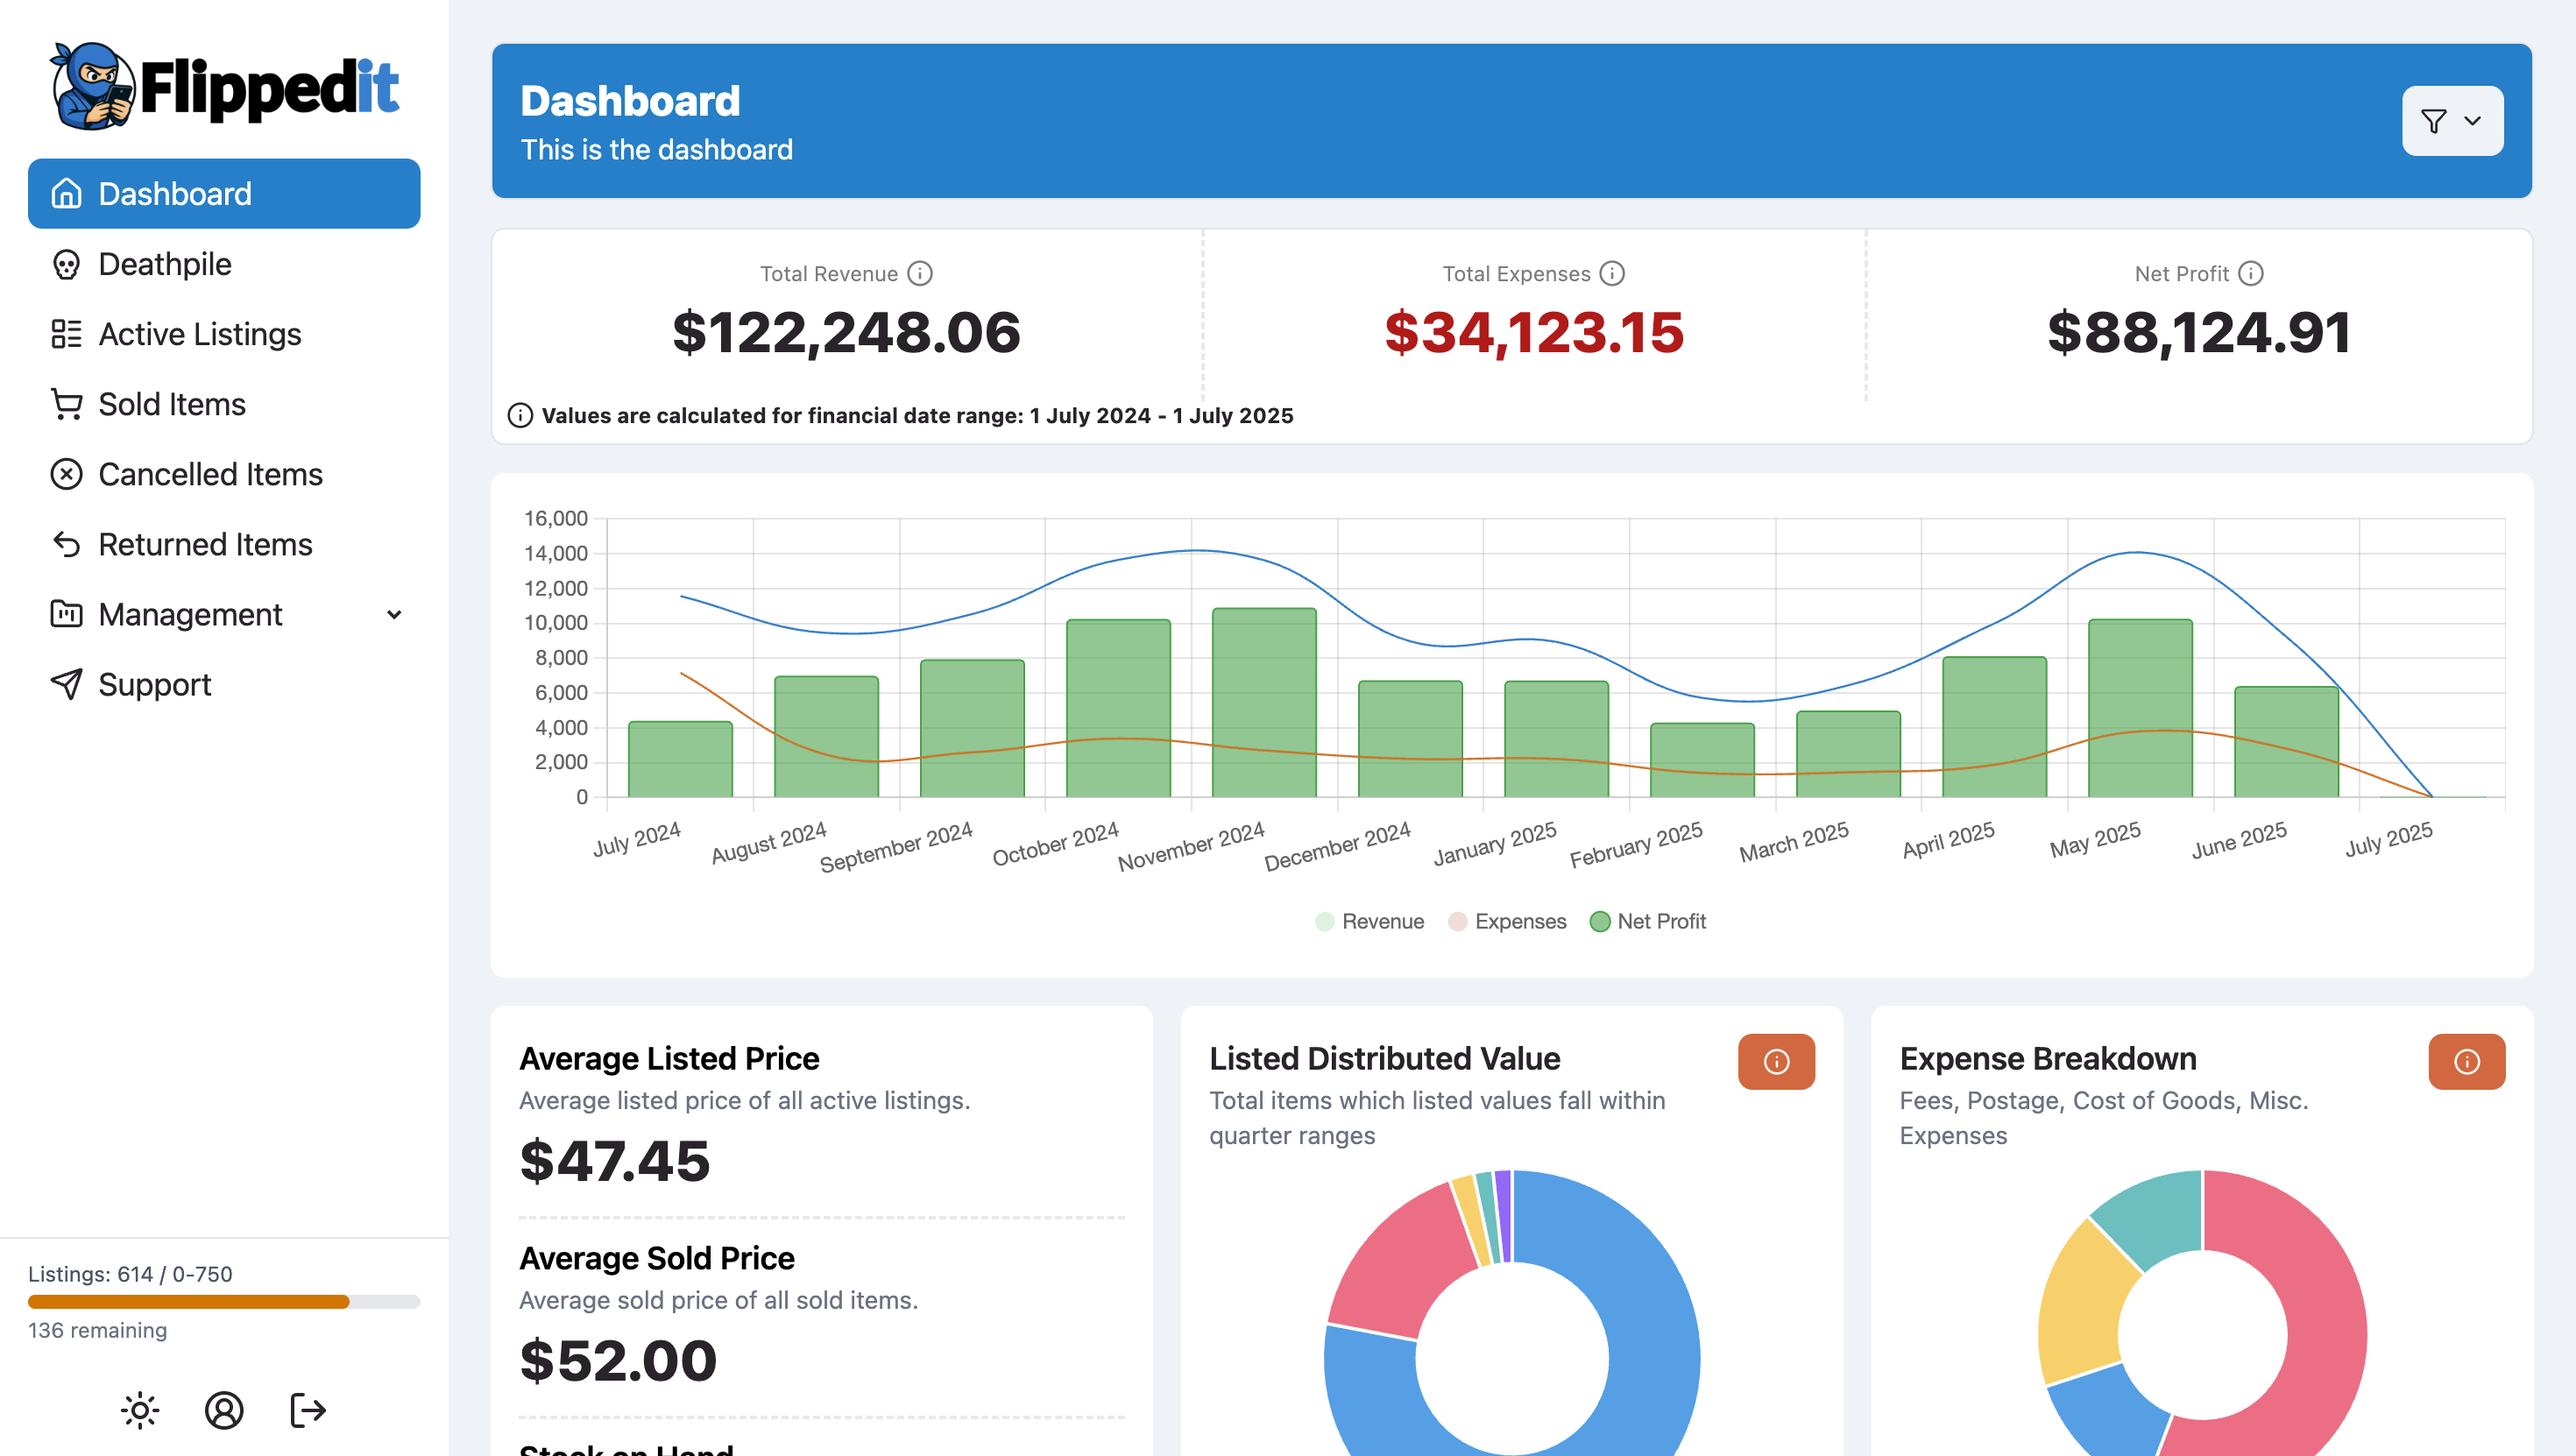Click the Returned Items undo arrow icon

pos(66,544)
